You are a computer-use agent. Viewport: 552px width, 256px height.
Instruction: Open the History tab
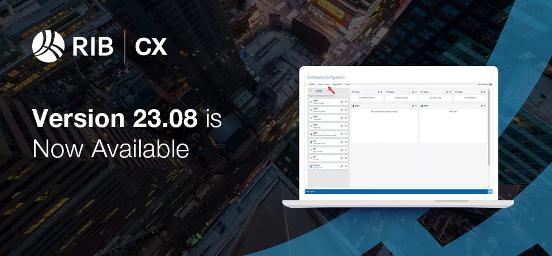(x=347, y=84)
